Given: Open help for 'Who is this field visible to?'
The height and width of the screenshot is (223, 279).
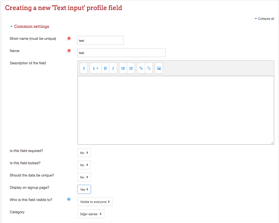Looking at the screenshot, I should point(69,199).
